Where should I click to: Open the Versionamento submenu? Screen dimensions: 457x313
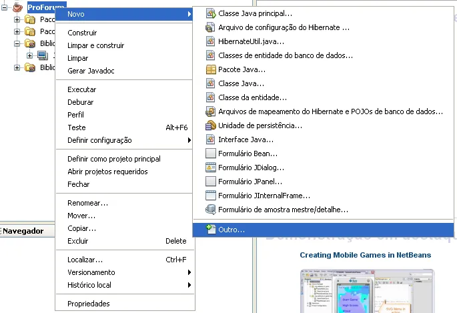point(125,272)
